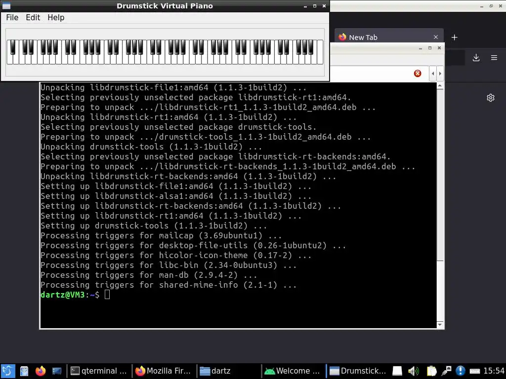The image size is (506, 379).
Task: Switch to the qterminal taskbar button
Action: coord(99,371)
